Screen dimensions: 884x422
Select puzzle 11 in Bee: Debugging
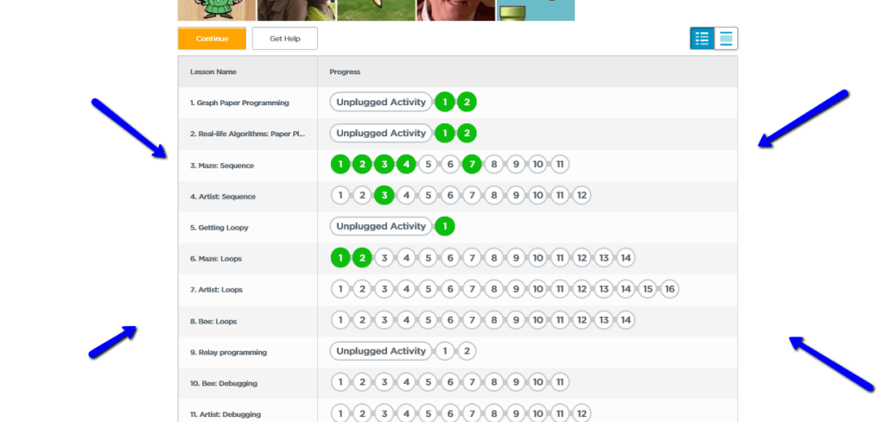(560, 381)
